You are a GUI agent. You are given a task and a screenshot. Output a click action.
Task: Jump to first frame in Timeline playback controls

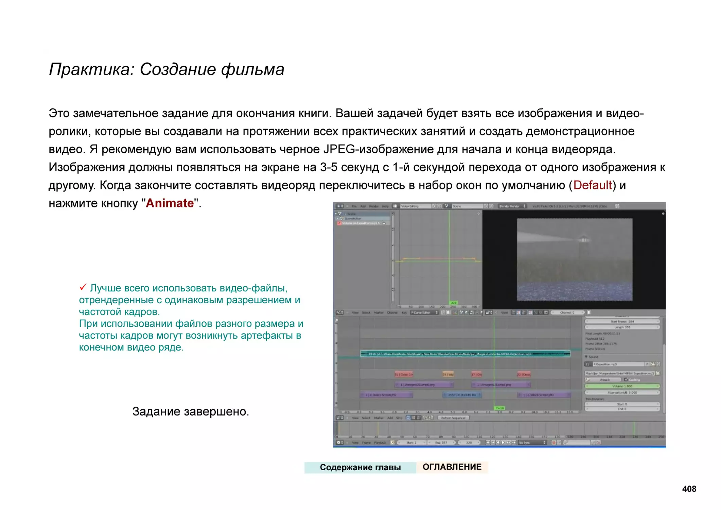[488, 443]
